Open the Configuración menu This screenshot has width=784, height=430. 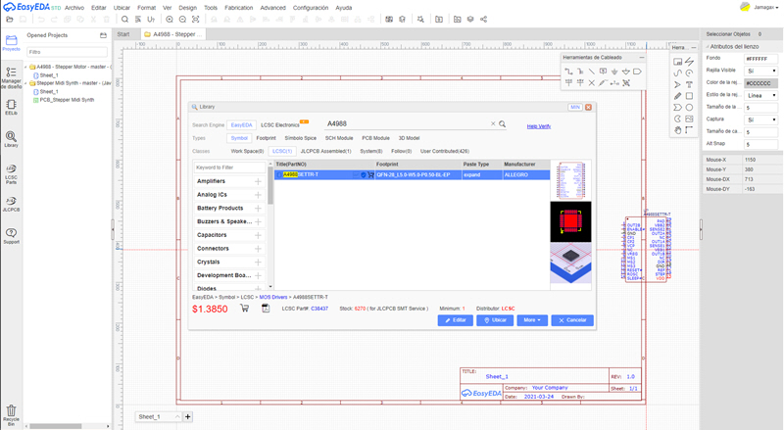point(311,8)
